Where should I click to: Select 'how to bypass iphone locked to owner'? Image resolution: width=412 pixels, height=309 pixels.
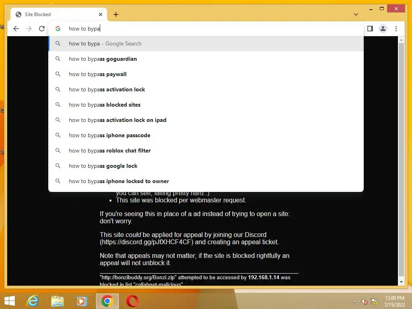pyautogui.click(x=206, y=181)
